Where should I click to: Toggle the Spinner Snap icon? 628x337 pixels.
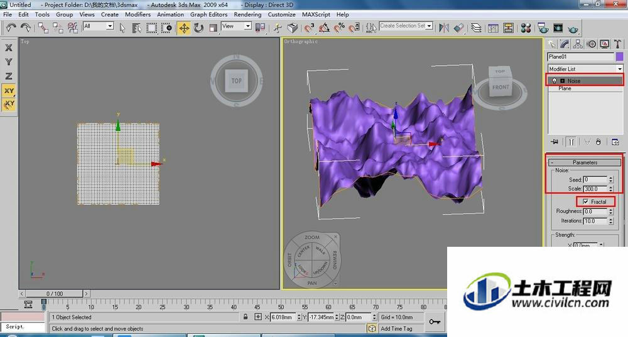(x=354, y=28)
